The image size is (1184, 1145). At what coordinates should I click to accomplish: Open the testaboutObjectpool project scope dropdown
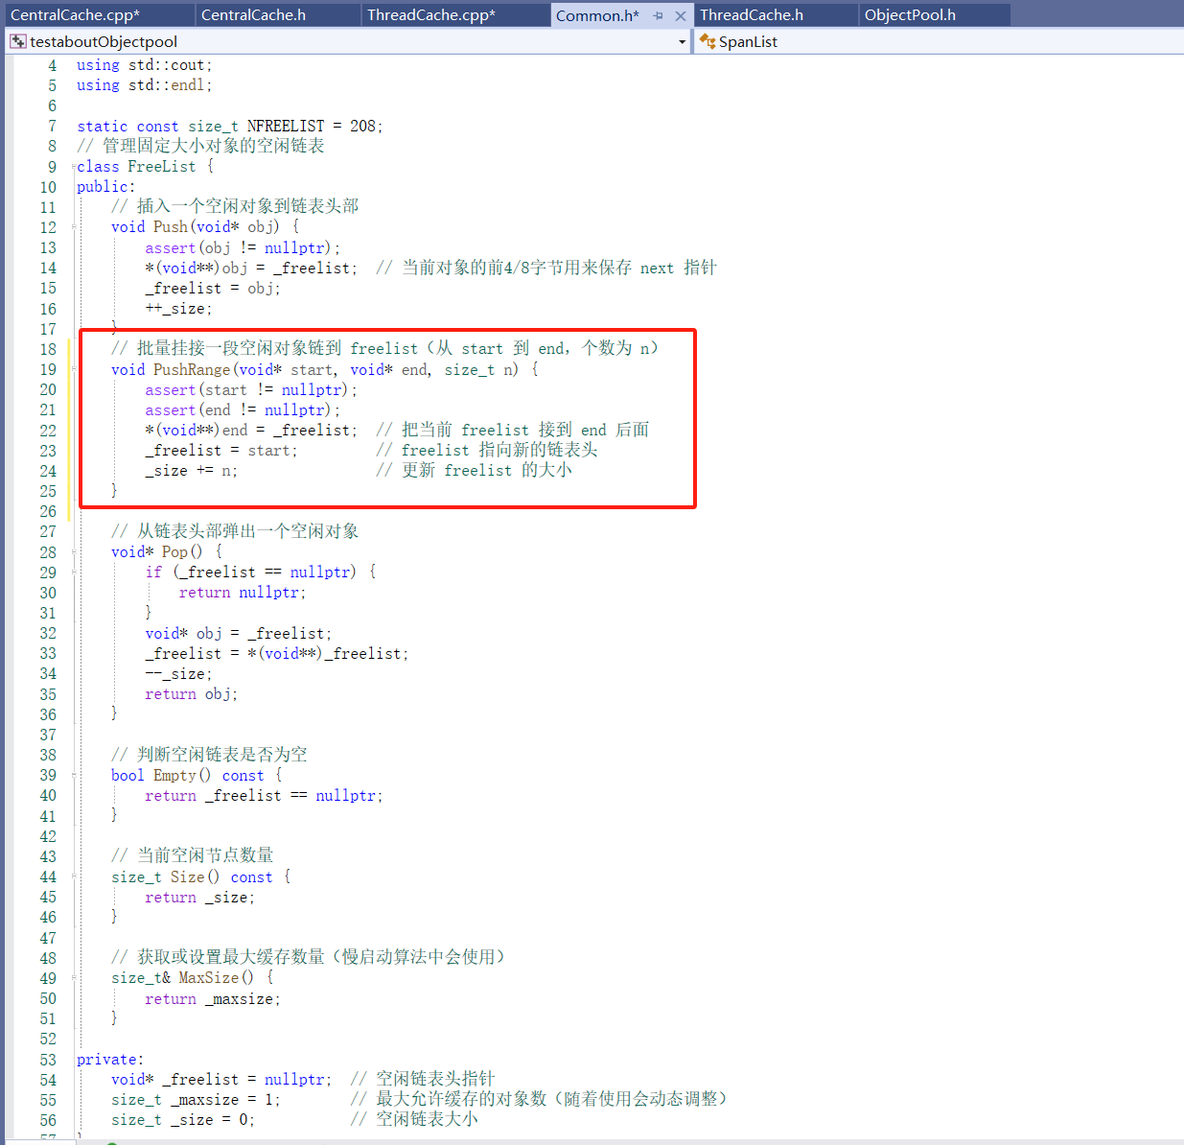click(x=682, y=42)
